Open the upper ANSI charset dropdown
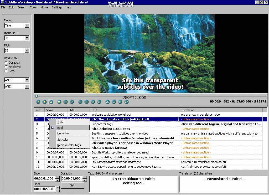Image resolution: width=269 pixels, height=195 pixels. [x=27, y=80]
